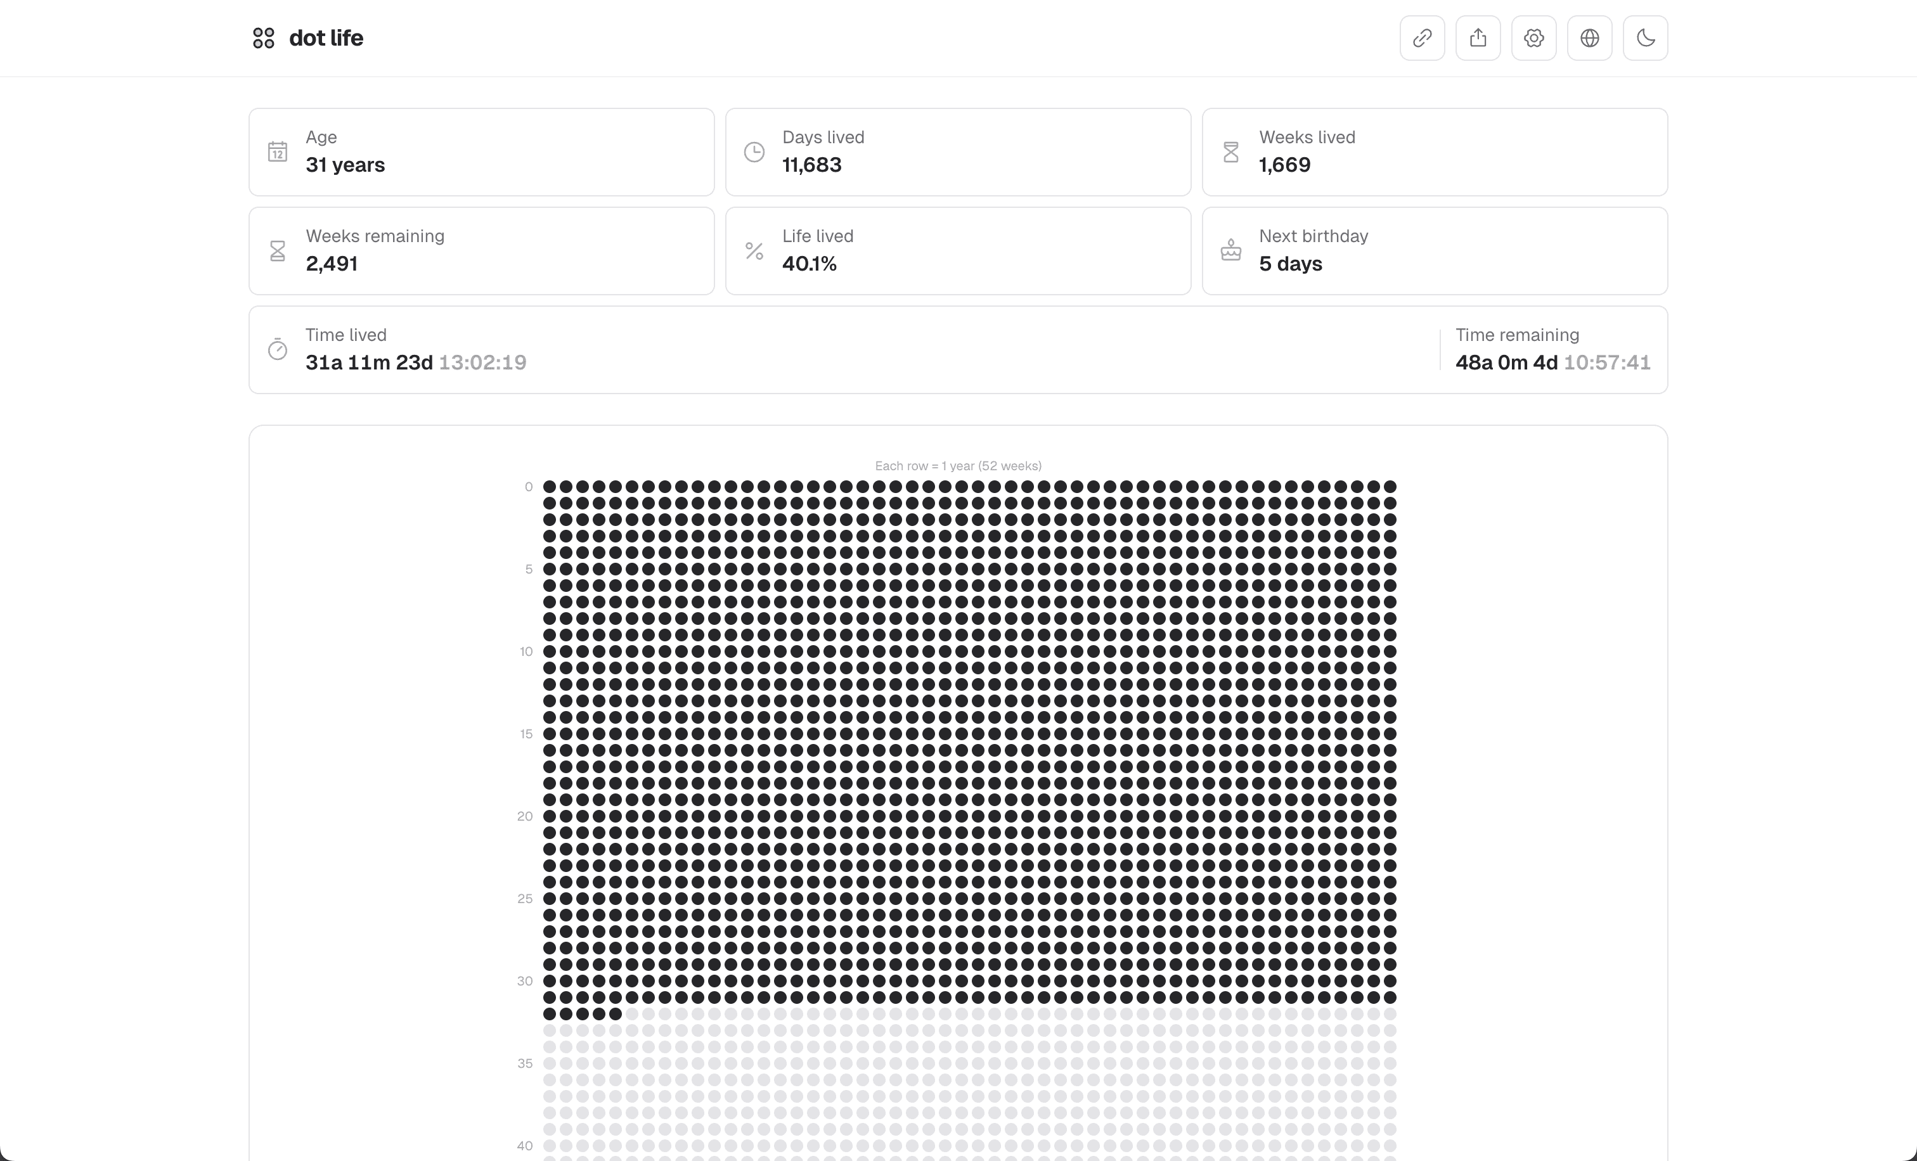Screen dimensions: 1917x1161
Task: Select the Time remaining countdown value
Action: 1552,362
